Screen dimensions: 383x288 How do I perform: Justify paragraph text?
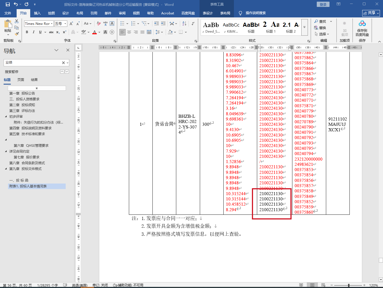pos(142,32)
